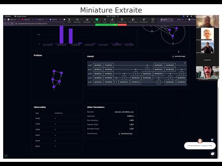Image resolution: width=222 pixels, height=166 pixels.
Task: Click 'Coefficient' column header in Observables table
Action: pyautogui.click(x=58, y=113)
